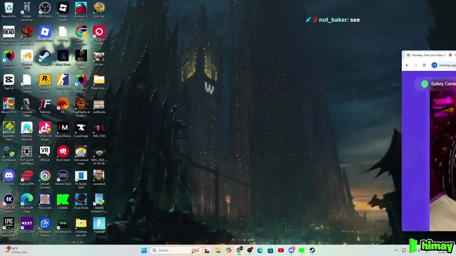Open the Riot Client desktop shortcut
Image resolution: width=456 pixels, height=256 pixels.
pos(63,153)
